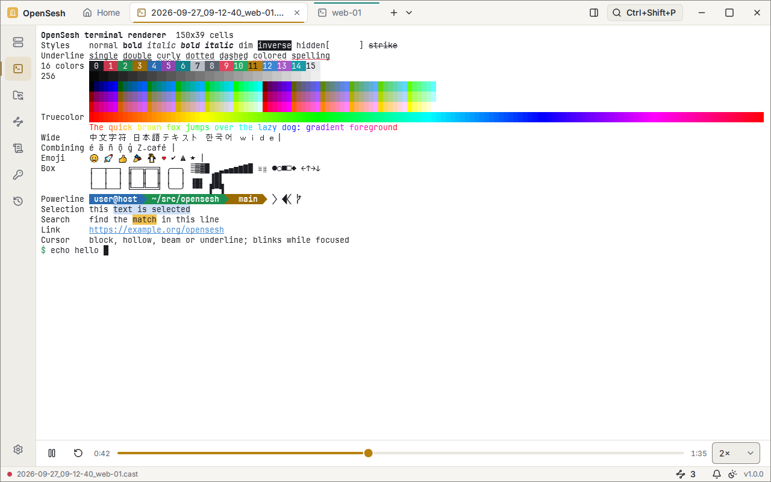
Task: Pause the cast playback
Action: click(52, 453)
